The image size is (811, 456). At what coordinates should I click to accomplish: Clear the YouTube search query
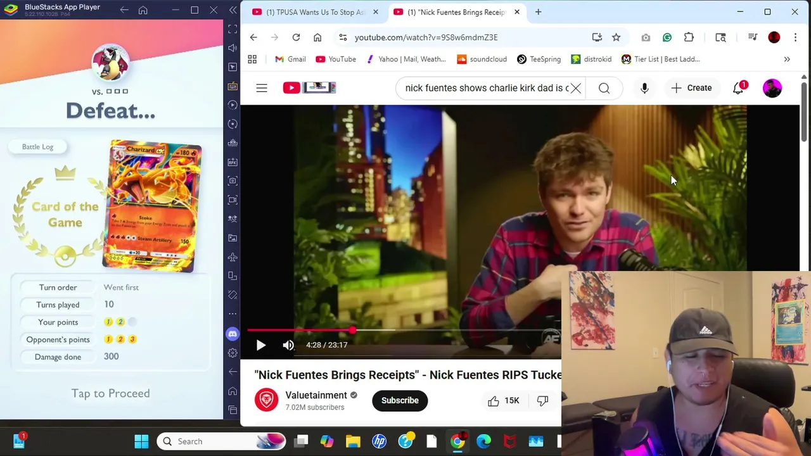575,88
